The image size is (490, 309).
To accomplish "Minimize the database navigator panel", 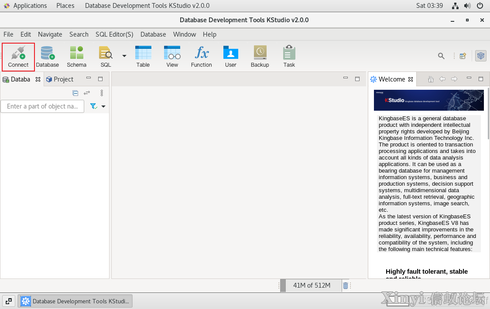I will [89, 78].
